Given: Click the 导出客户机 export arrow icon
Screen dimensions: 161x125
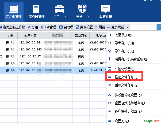Looking at the screenshot, I should [x=110, y=43].
